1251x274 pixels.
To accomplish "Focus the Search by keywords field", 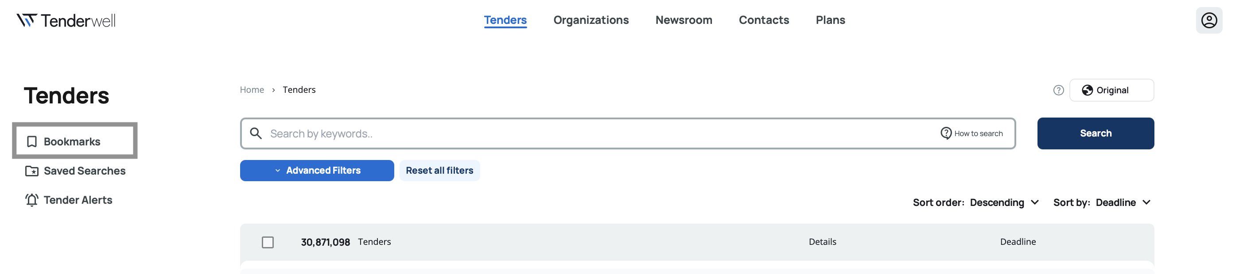I will click(x=583, y=133).
